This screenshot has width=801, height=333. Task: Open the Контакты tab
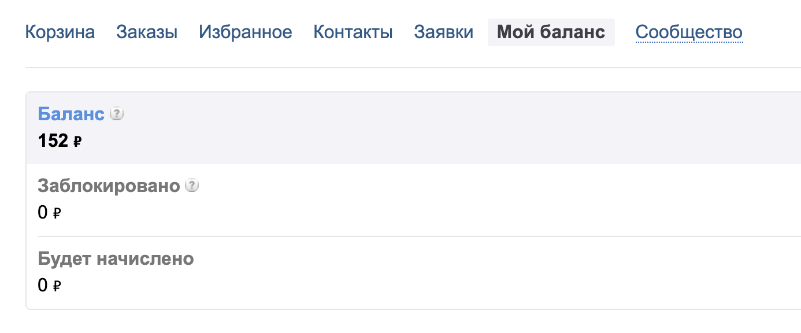click(x=353, y=32)
